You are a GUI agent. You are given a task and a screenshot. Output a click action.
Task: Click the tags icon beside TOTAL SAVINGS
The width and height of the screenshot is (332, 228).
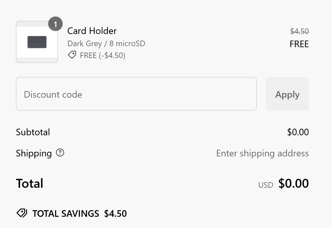click(22, 213)
